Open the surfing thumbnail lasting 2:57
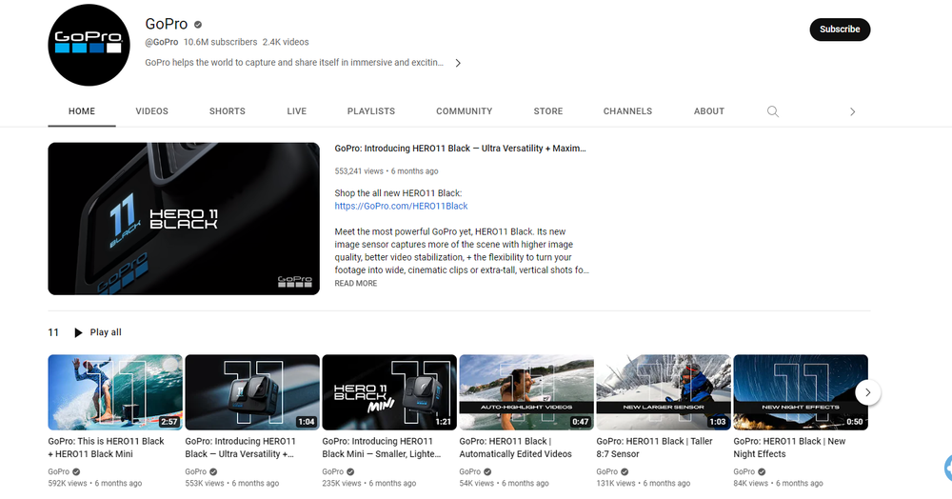 coord(115,392)
